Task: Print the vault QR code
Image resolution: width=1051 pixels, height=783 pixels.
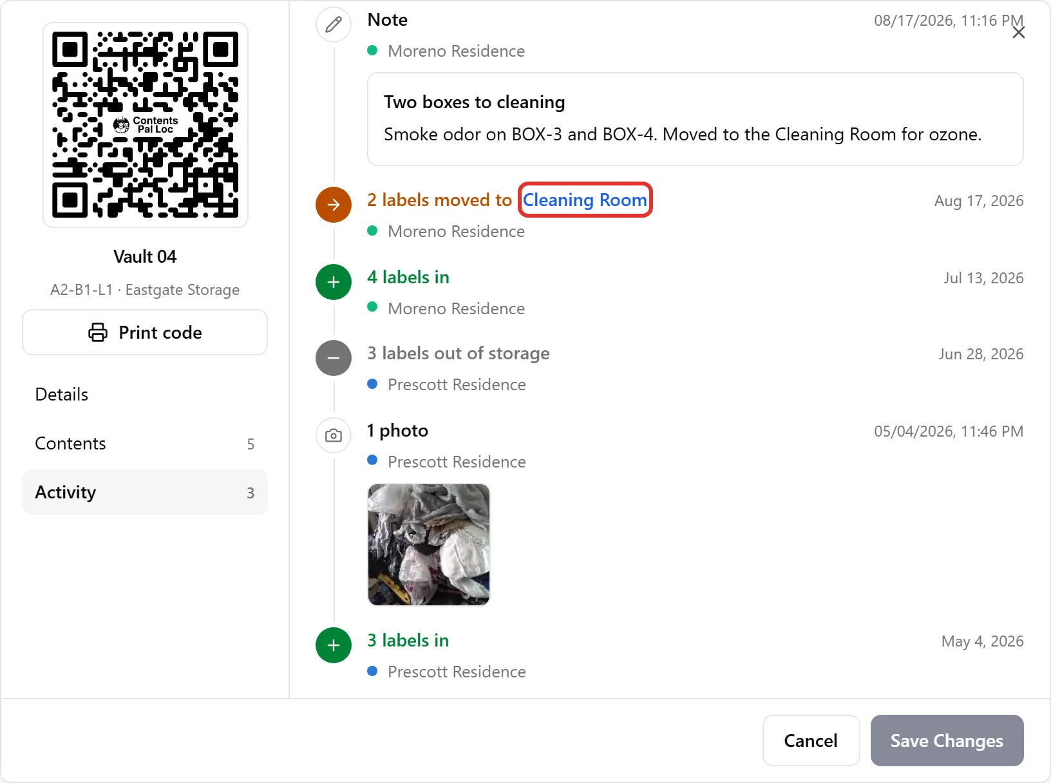Action: click(145, 332)
